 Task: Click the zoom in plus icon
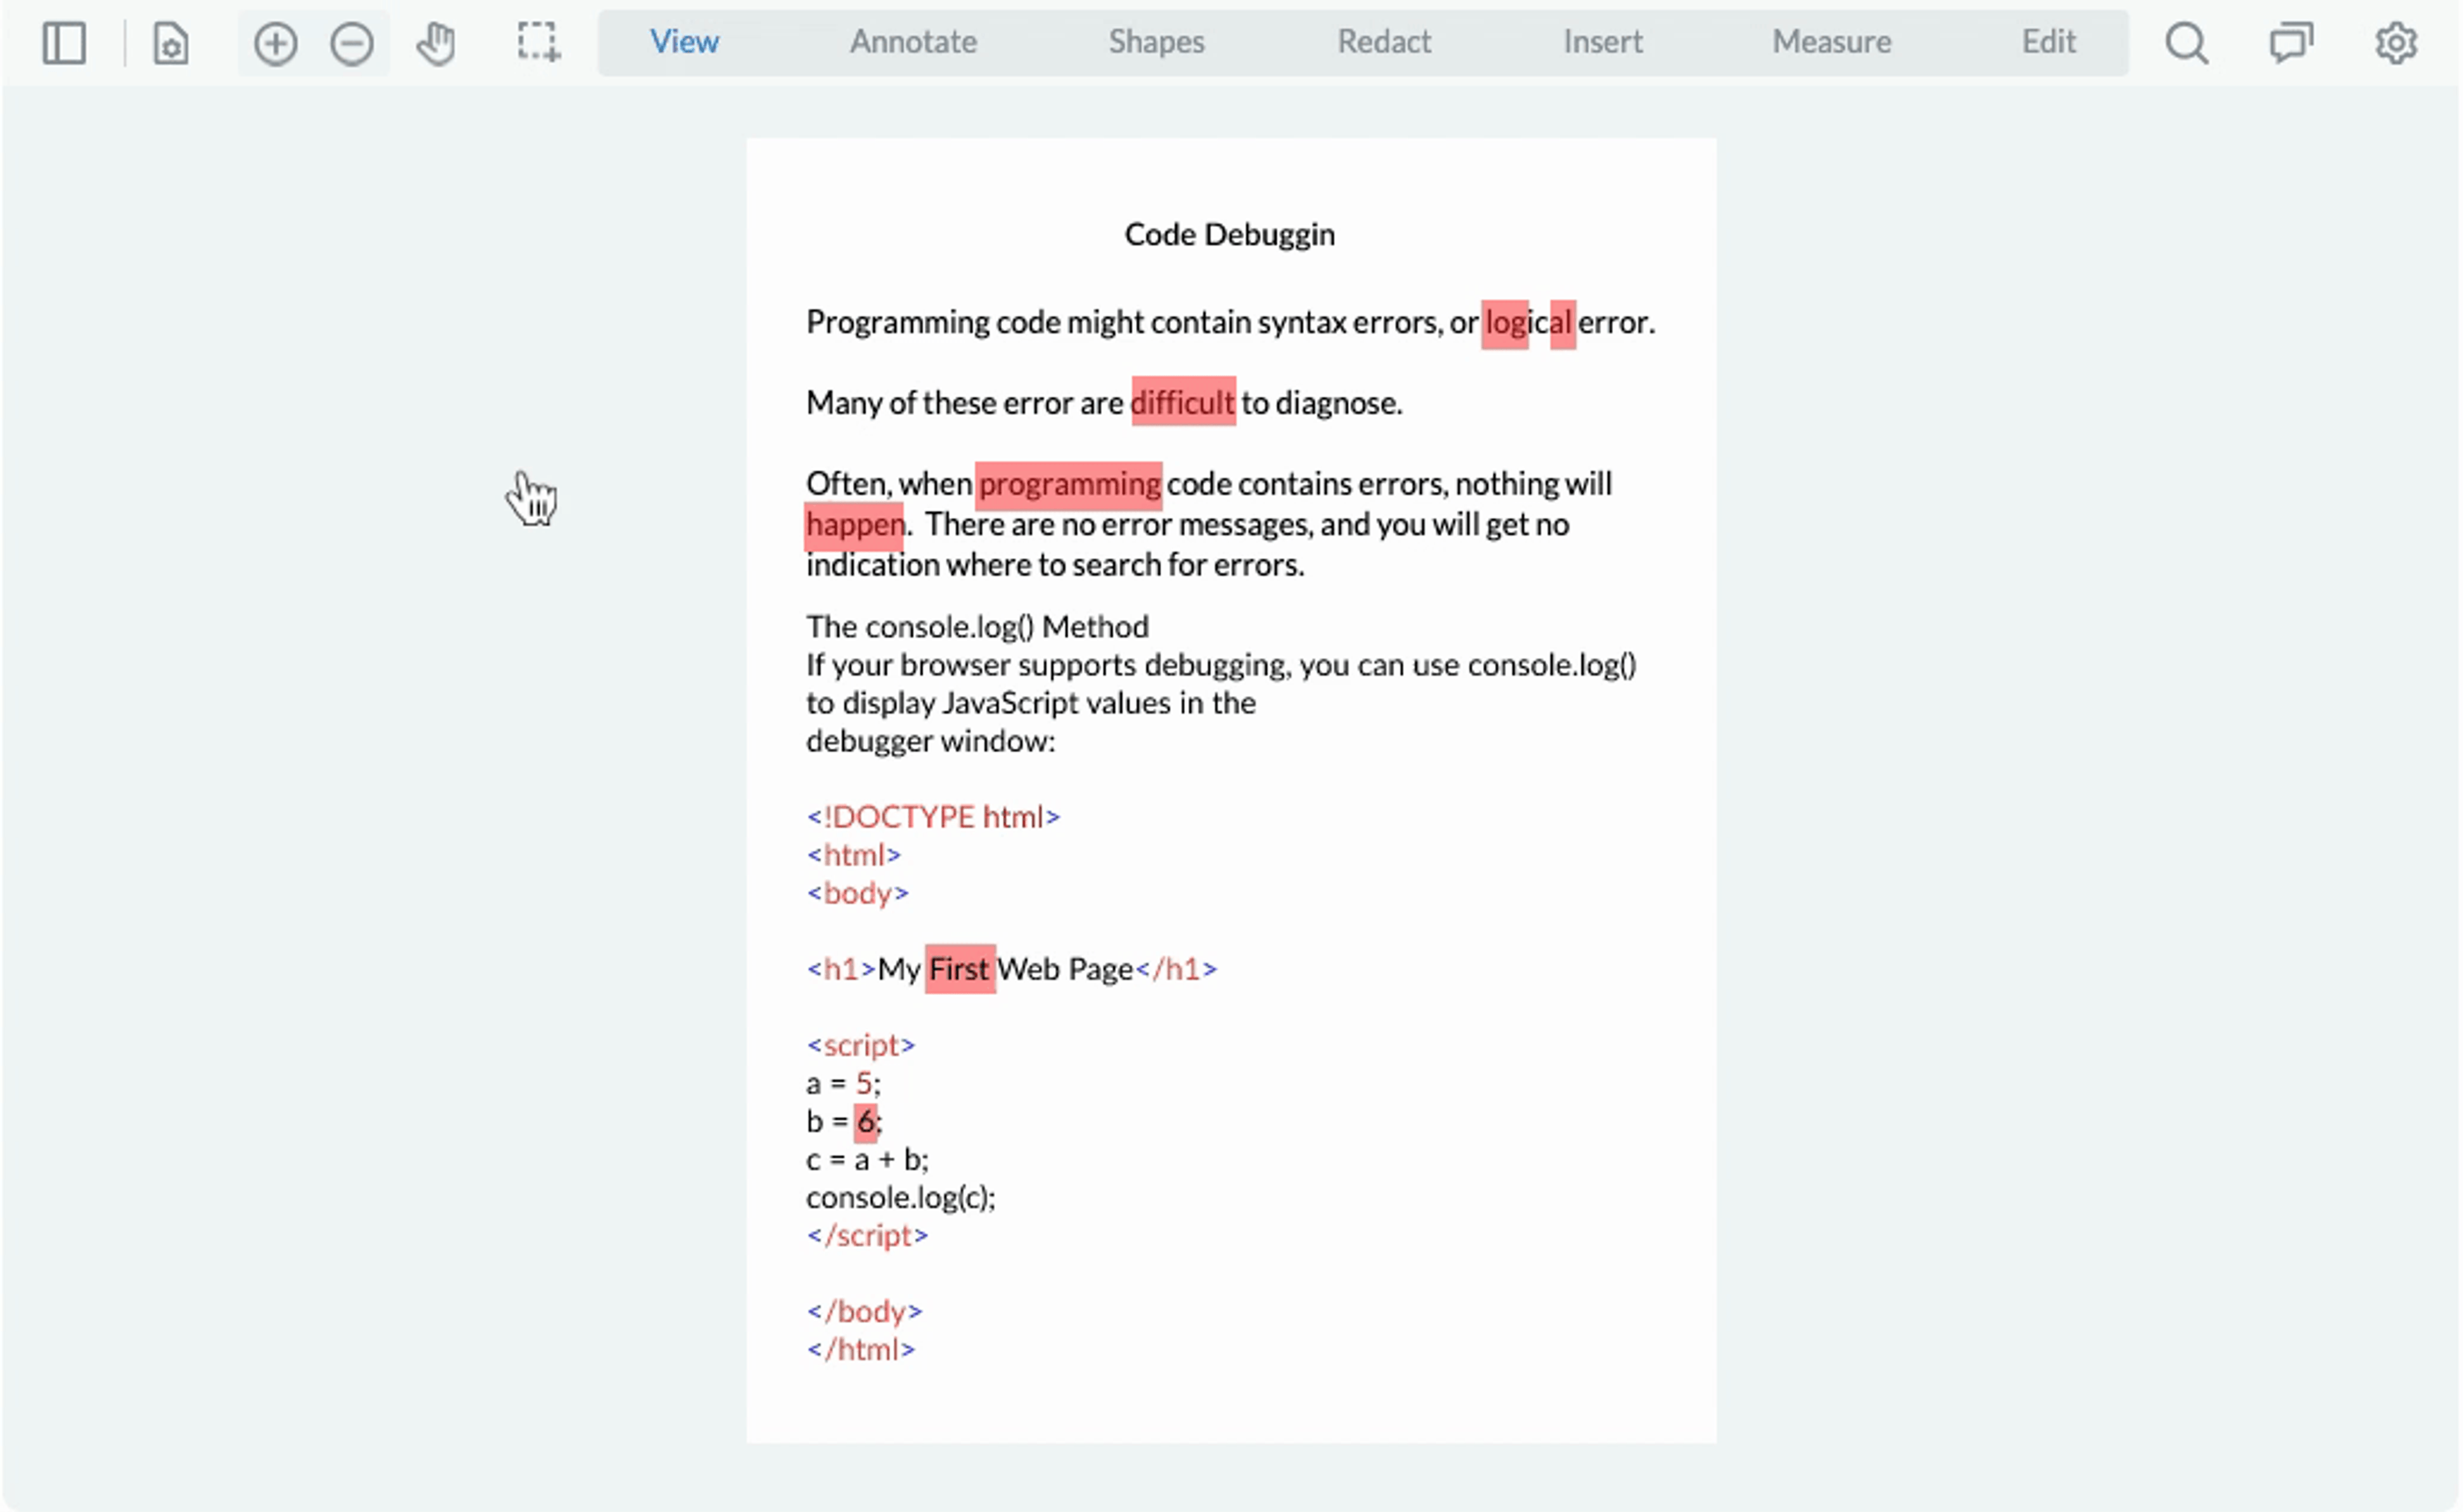(x=275, y=43)
